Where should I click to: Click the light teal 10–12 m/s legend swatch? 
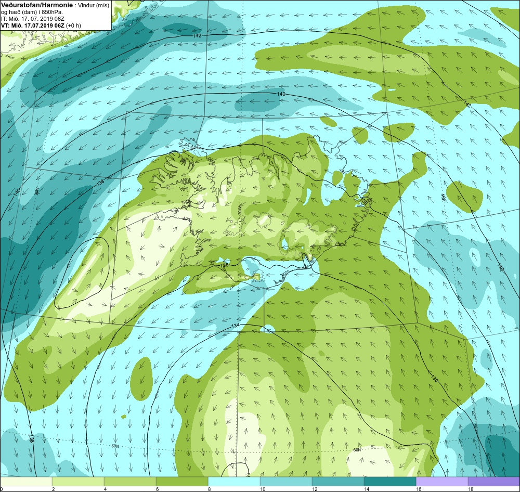(x=286, y=481)
